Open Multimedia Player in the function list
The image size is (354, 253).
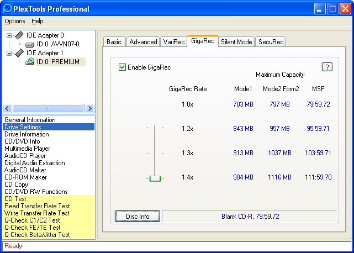pyautogui.click(x=49, y=149)
